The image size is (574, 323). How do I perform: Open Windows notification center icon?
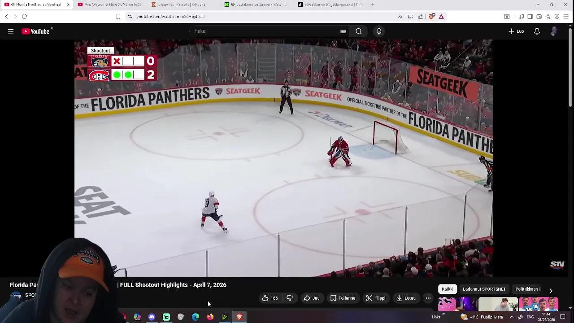(562, 317)
